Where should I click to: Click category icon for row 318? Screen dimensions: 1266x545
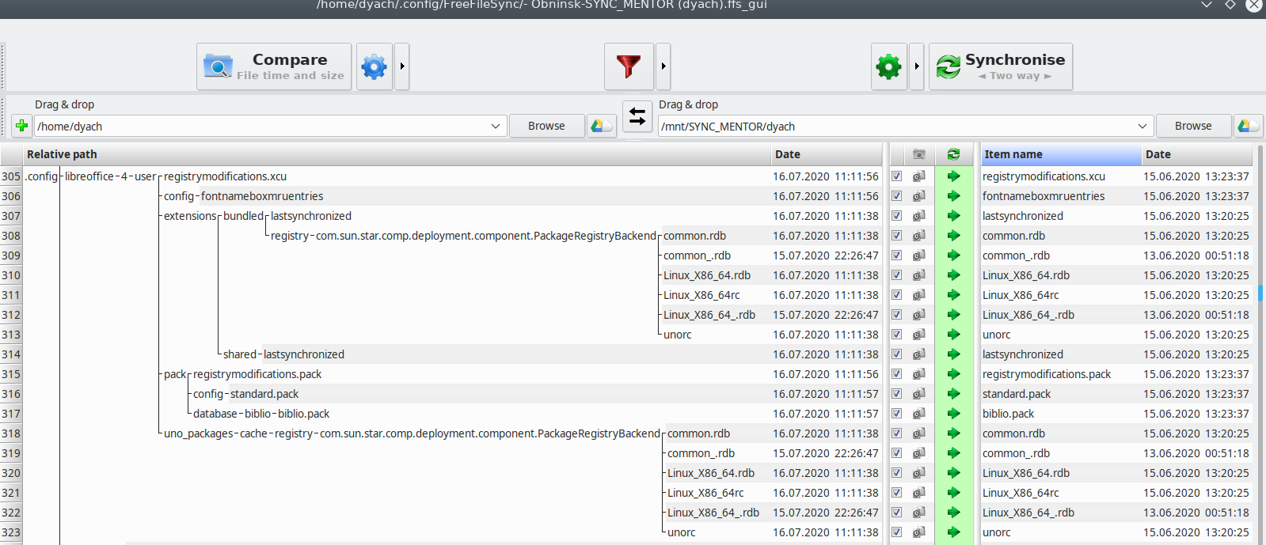(918, 433)
